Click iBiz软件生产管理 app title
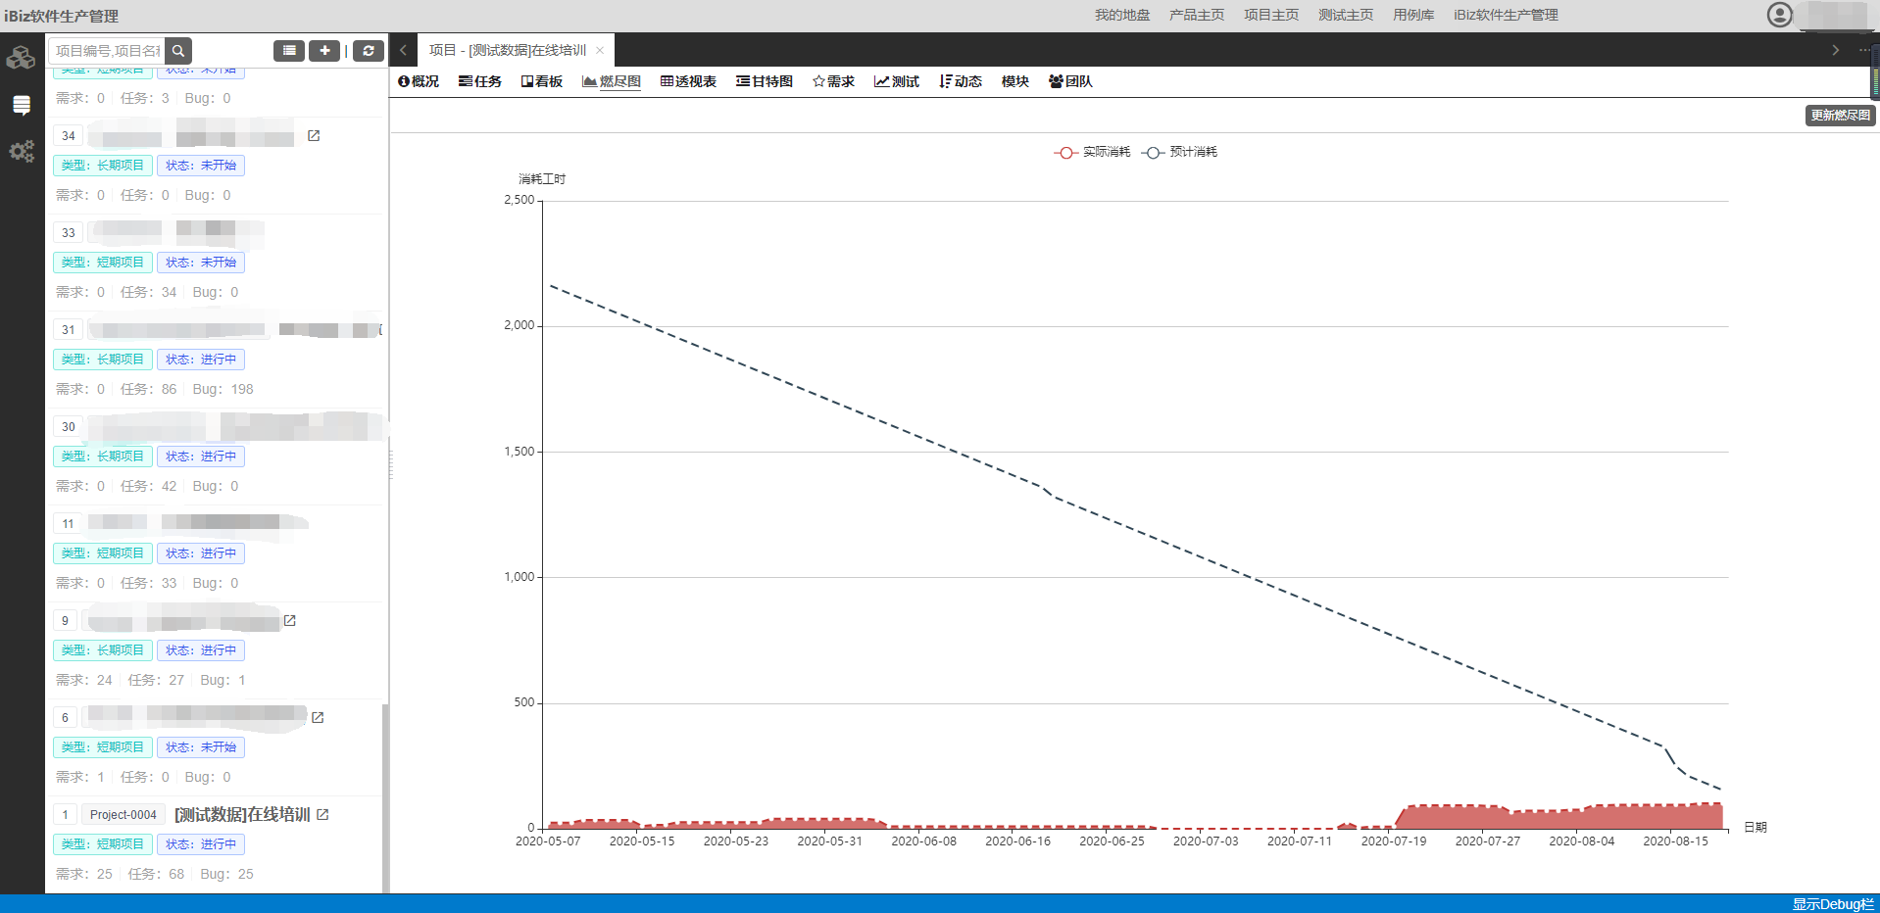The image size is (1880, 913). coord(61,16)
